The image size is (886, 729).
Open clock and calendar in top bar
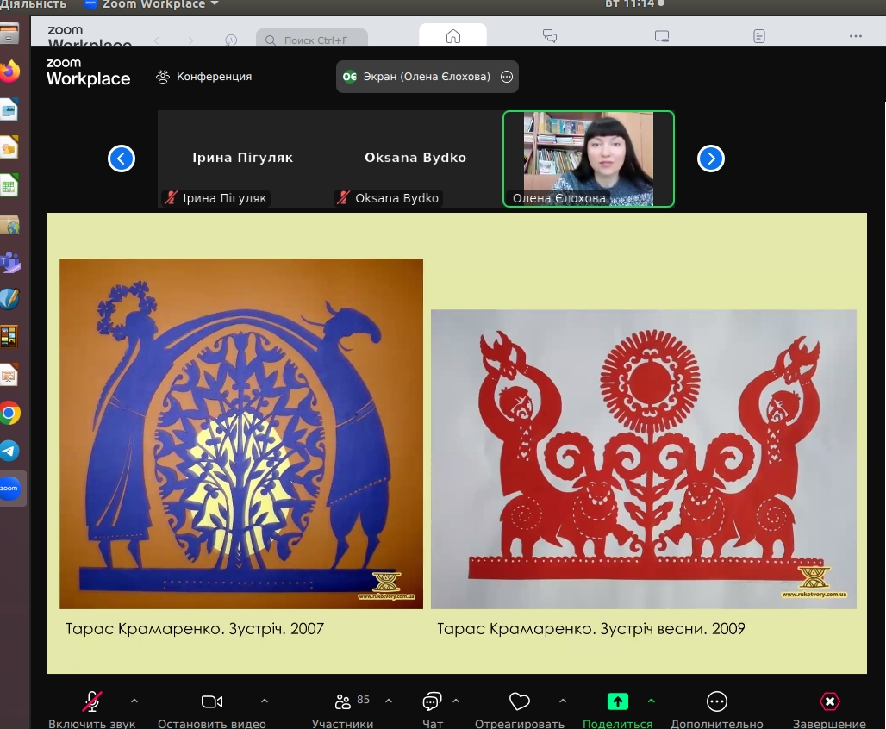634,4
